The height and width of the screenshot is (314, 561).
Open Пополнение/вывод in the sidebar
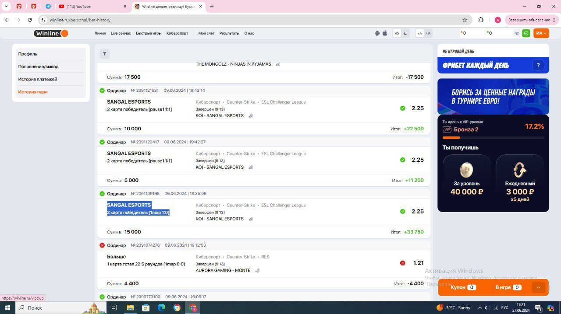[38, 66]
